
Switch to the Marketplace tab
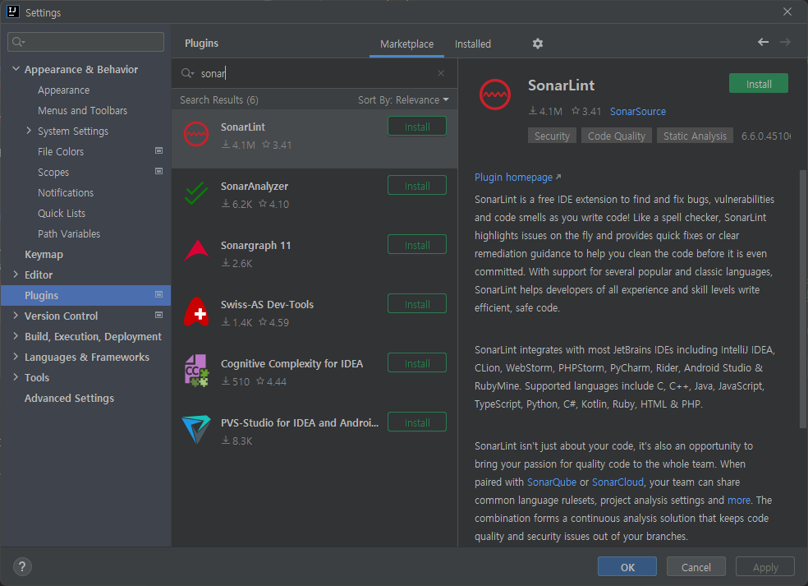(x=406, y=44)
